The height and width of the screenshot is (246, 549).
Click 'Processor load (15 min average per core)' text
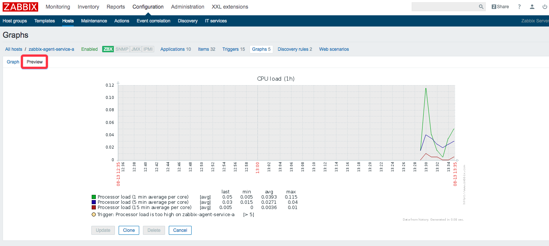click(144, 208)
